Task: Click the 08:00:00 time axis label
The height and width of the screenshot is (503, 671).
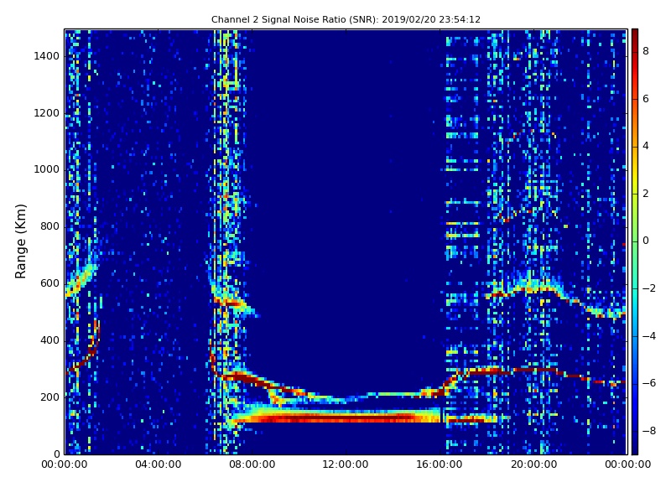Action: click(252, 464)
